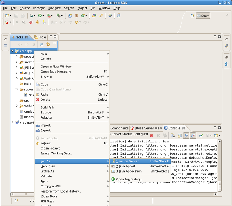Click the red Terminate icon in Console
Viewport: 232px width, 206px height.
pos(151,136)
